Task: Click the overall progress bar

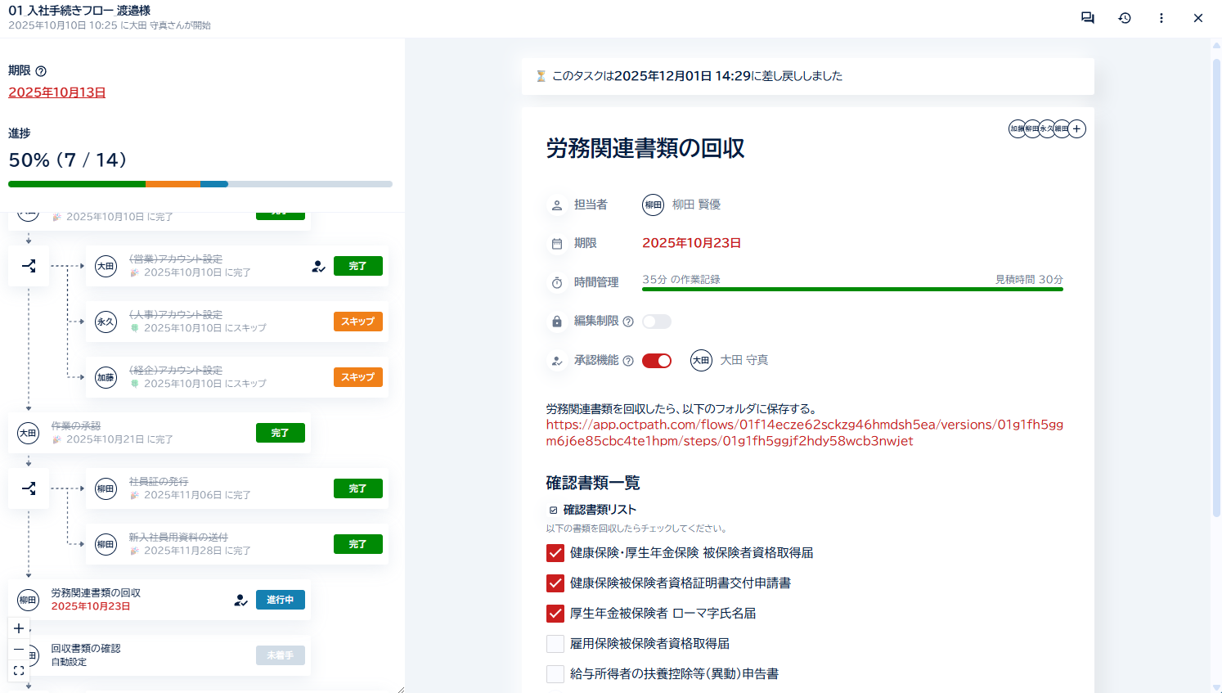Action: (x=200, y=184)
